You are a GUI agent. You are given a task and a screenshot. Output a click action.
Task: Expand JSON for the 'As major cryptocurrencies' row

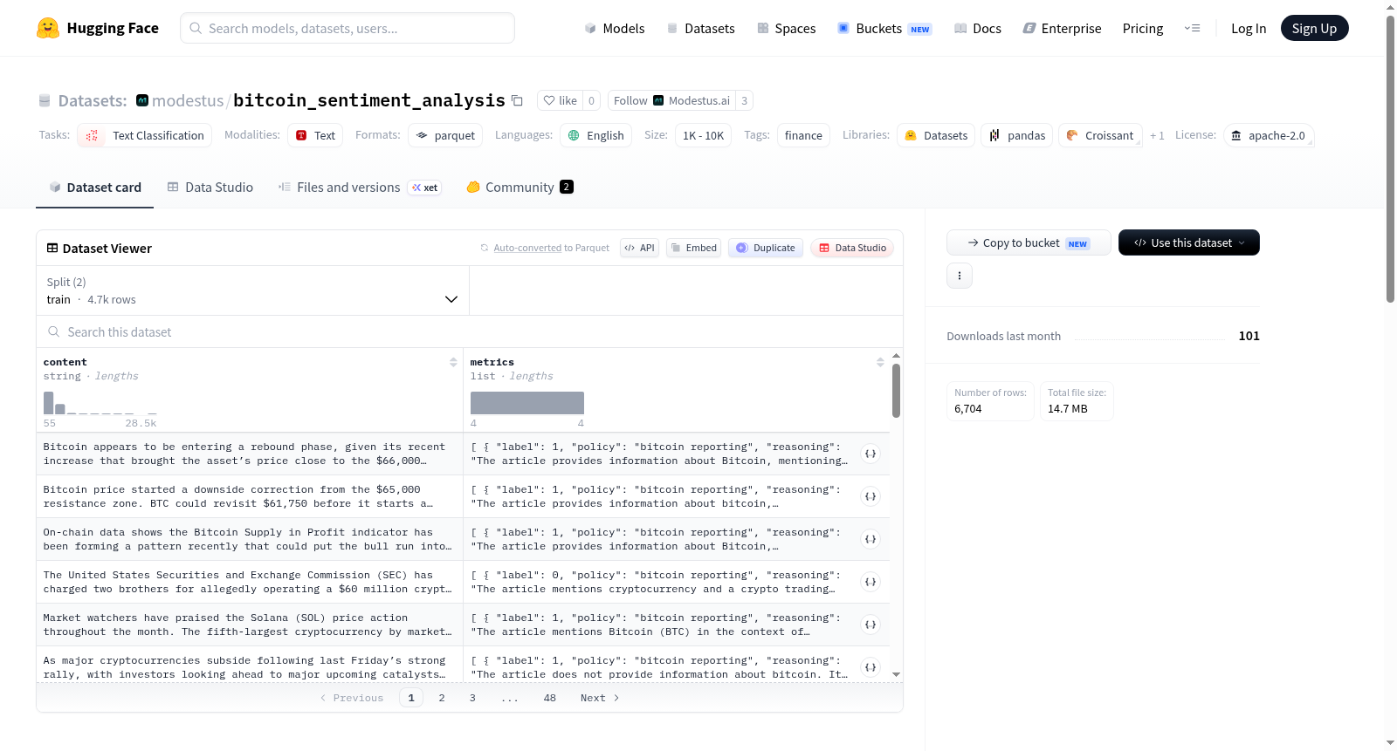tap(871, 667)
